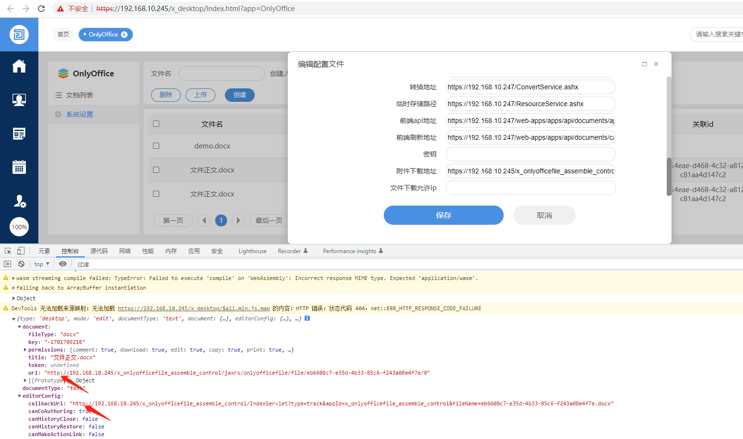Screen dimensions: 743x439
Task: Click the not-secure warning triangle icon
Action: (x=60, y=9)
